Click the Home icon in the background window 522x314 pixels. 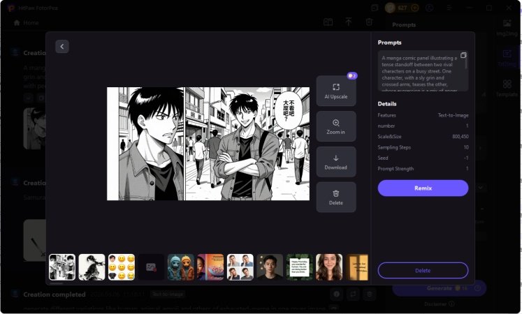coord(17,22)
